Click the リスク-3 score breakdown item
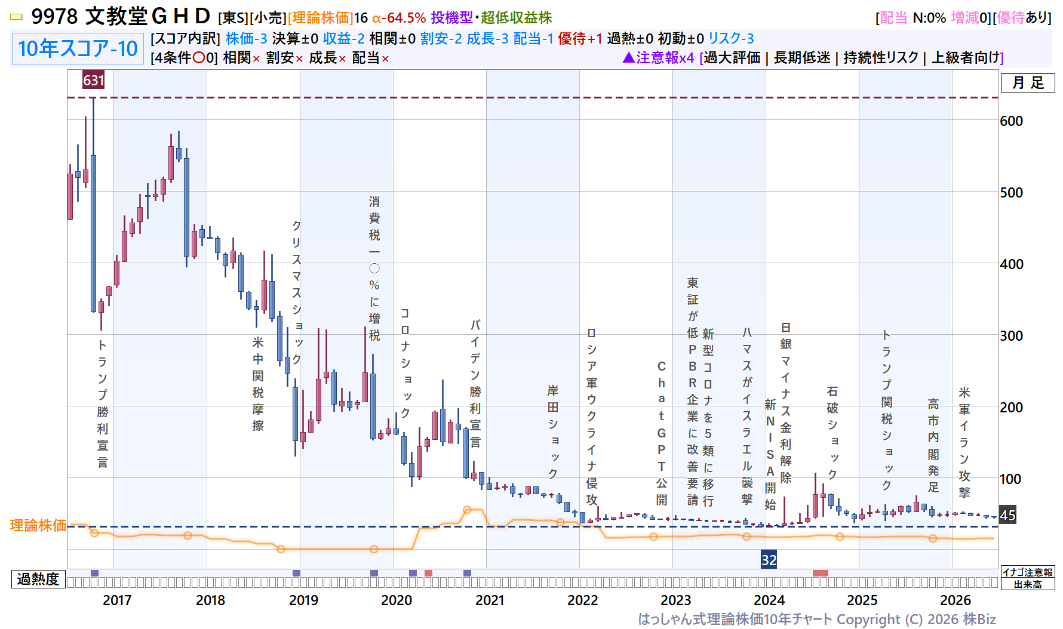1063x629 pixels. [x=731, y=39]
